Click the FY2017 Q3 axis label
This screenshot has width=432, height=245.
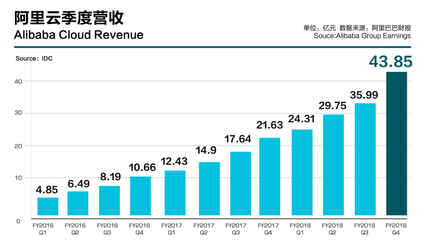(236, 229)
